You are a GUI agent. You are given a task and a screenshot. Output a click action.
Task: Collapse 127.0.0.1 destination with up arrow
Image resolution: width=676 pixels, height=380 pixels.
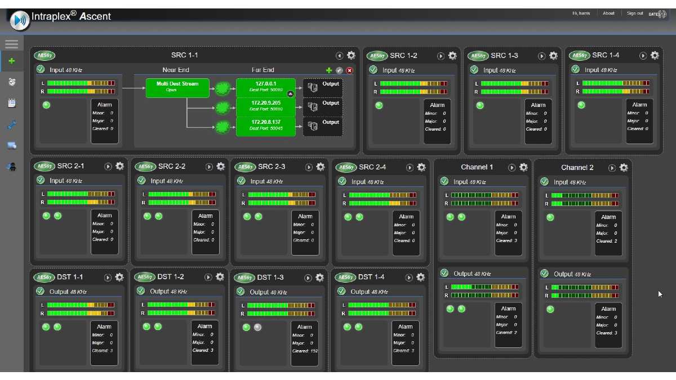[291, 93]
